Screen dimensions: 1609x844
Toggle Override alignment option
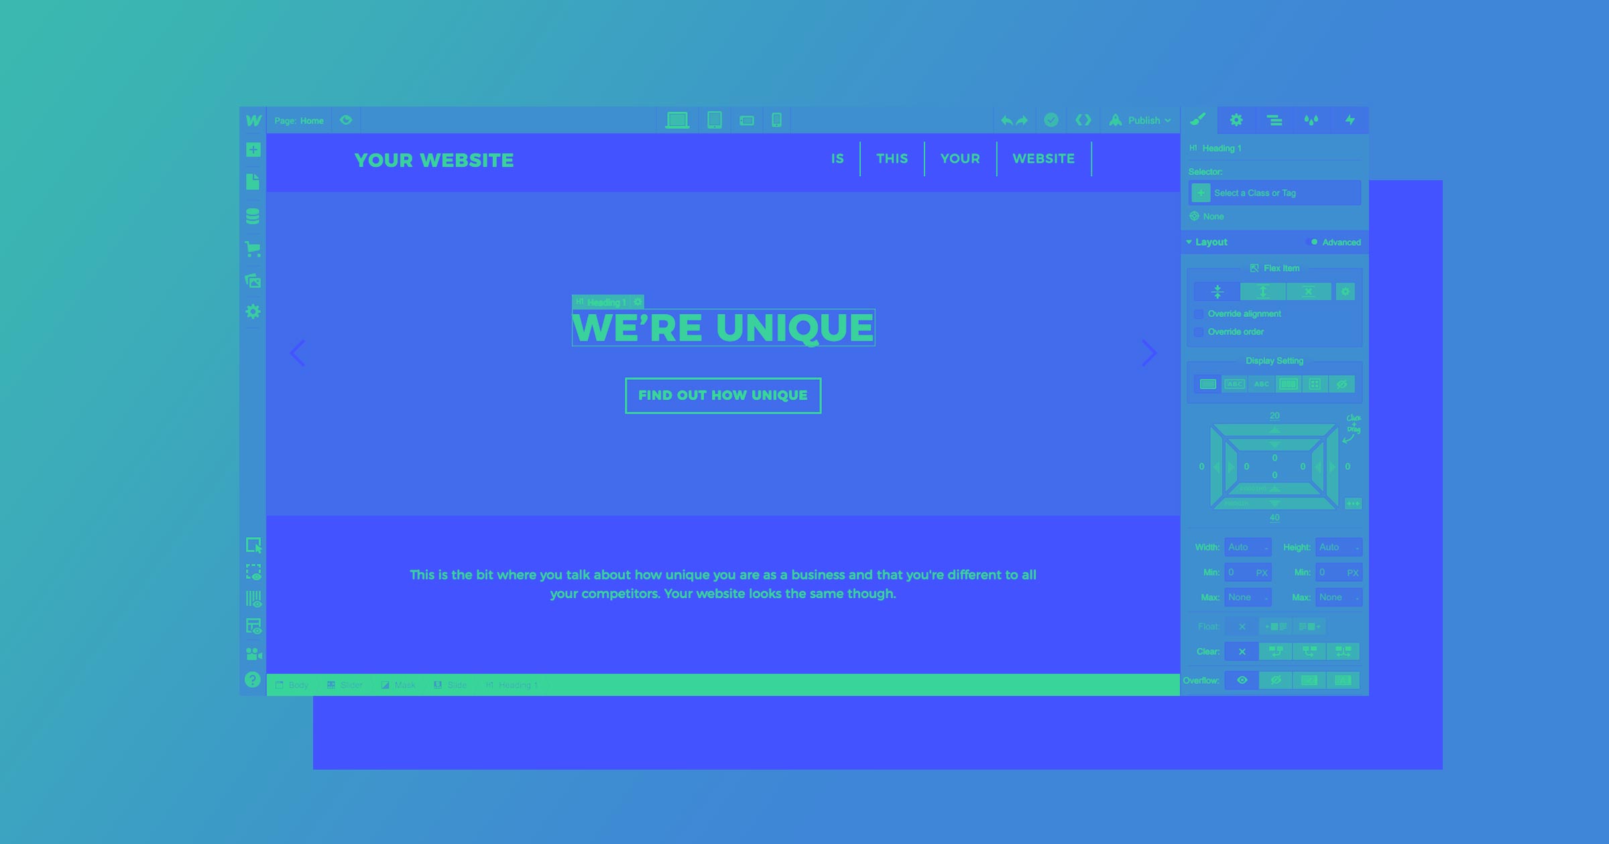click(x=1198, y=313)
